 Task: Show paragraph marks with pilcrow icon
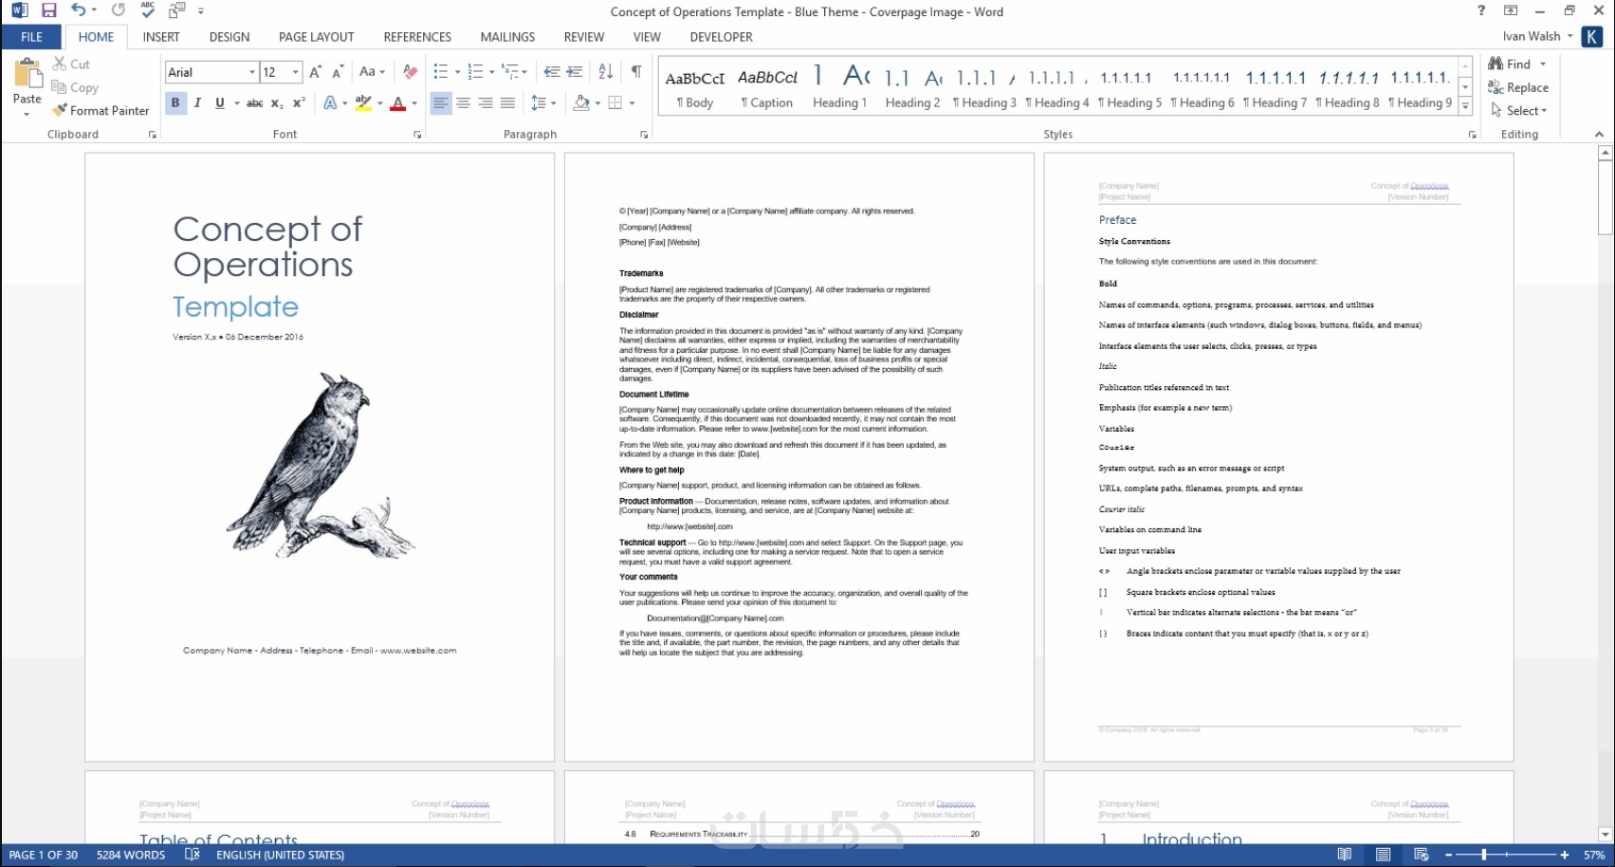[636, 71]
